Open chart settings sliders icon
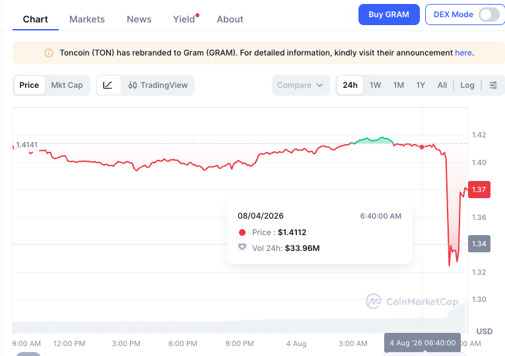 click(493, 85)
